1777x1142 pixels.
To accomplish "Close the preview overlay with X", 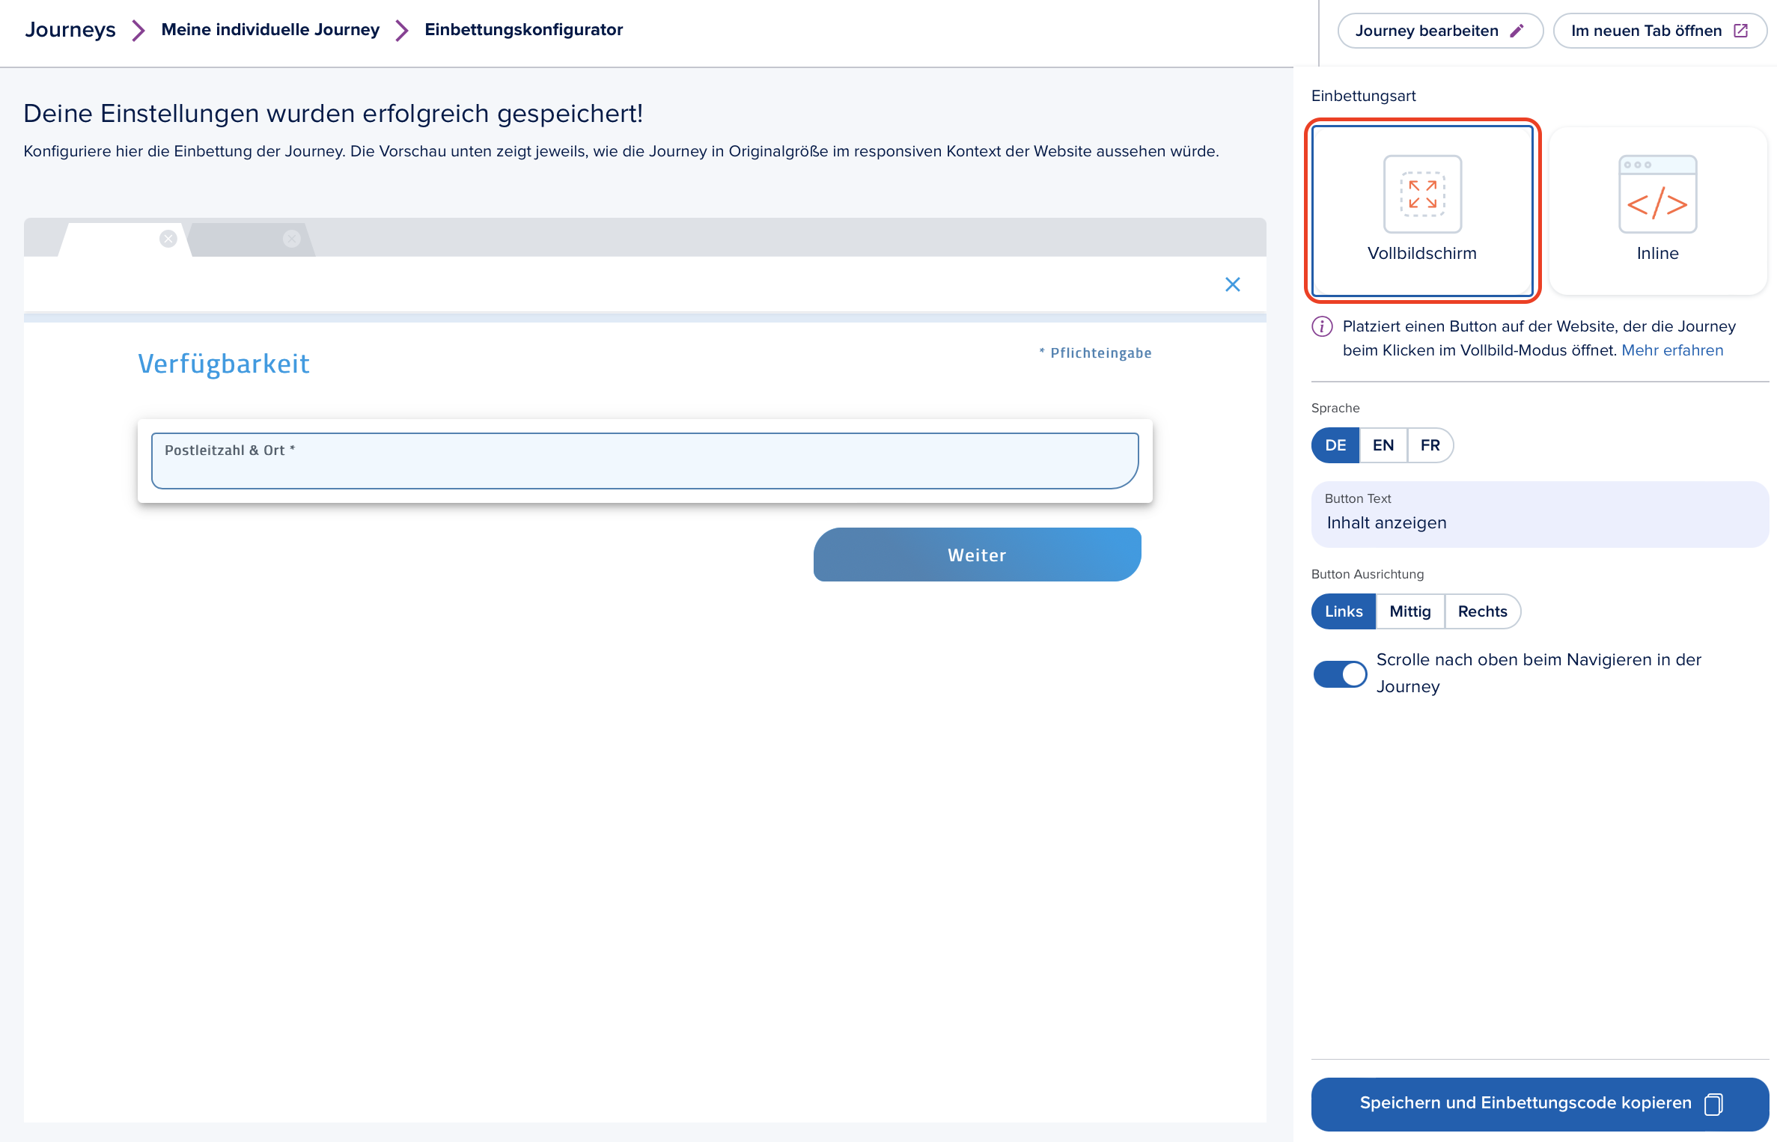I will [1233, 284].
